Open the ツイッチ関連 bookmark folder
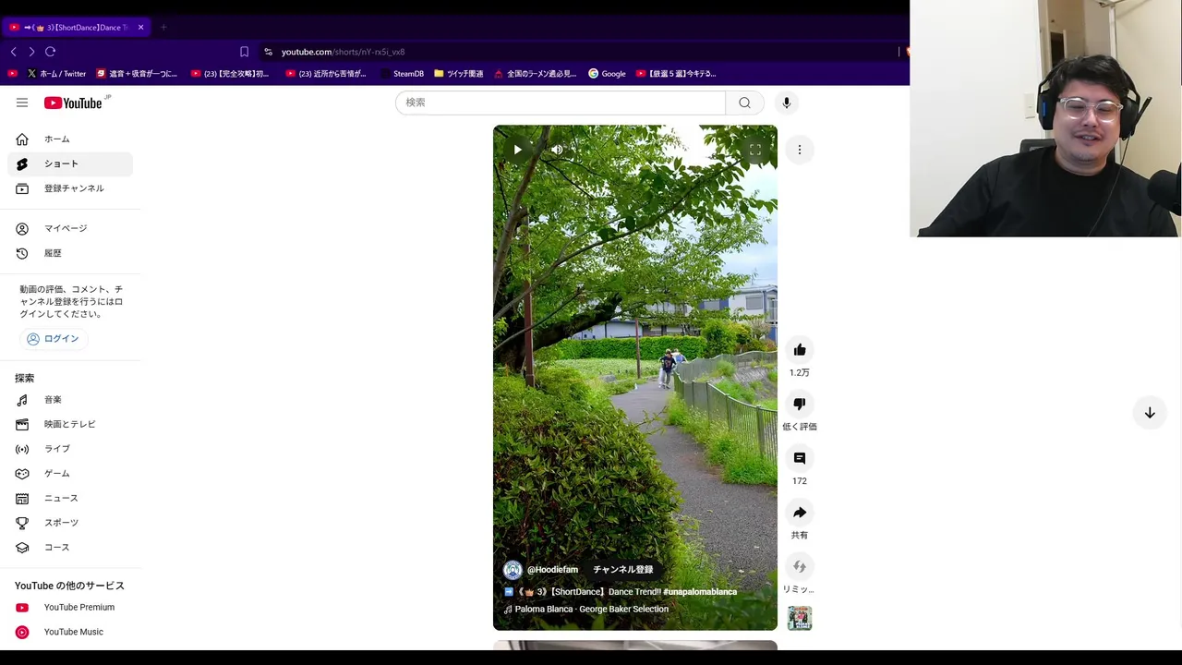This screenshot has width=1182, height=665. tap(459, 74)
